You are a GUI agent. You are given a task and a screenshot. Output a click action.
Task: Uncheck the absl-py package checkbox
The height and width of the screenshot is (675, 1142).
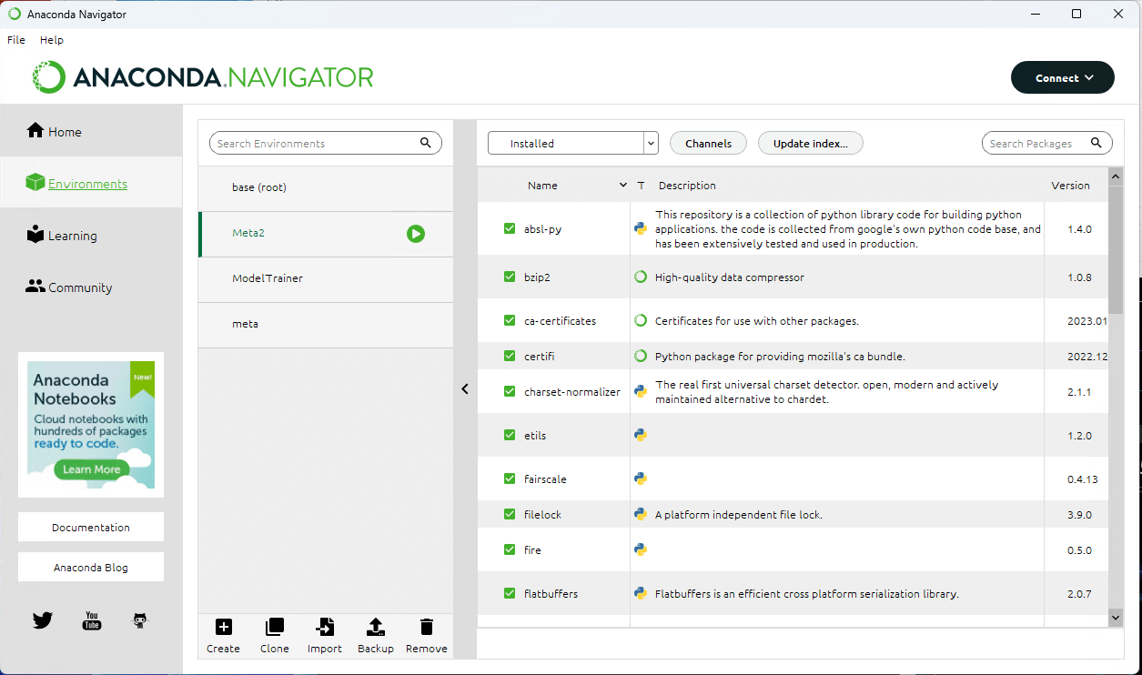point(510,228)
